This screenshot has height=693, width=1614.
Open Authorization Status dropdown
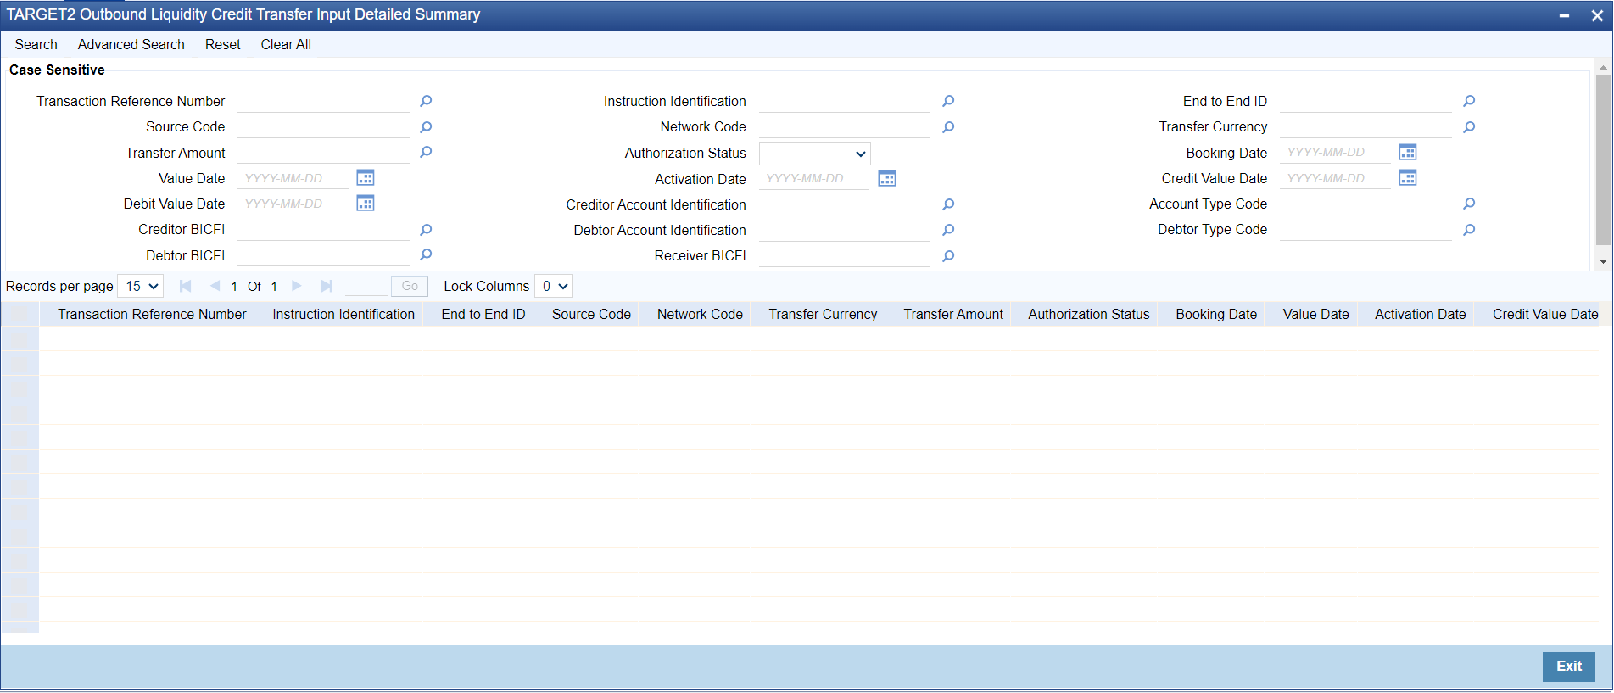point(814,154)
